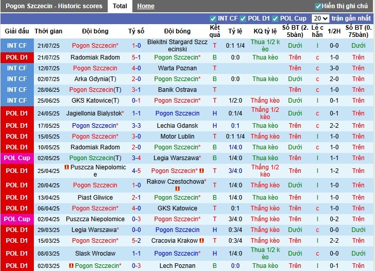Click red card icon under Rakow Czestochowa
This screenshot has width=375, height=271.
click(x=177, y=189)
